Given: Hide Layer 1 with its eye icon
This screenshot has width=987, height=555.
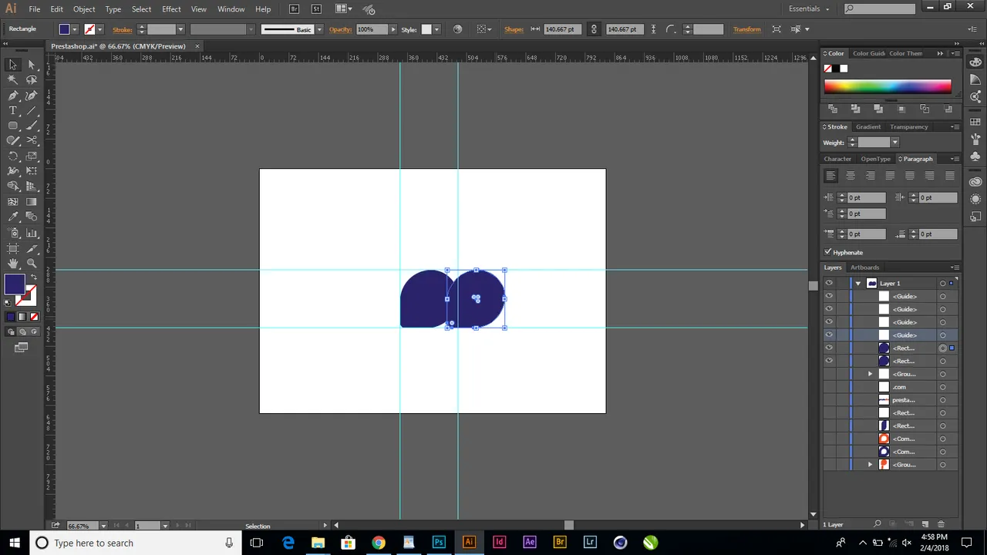Looking at the screenshot, I should click(829, 283).
